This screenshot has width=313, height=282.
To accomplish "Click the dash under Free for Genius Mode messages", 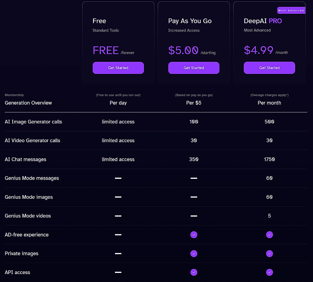I will [x=118, y=178].
